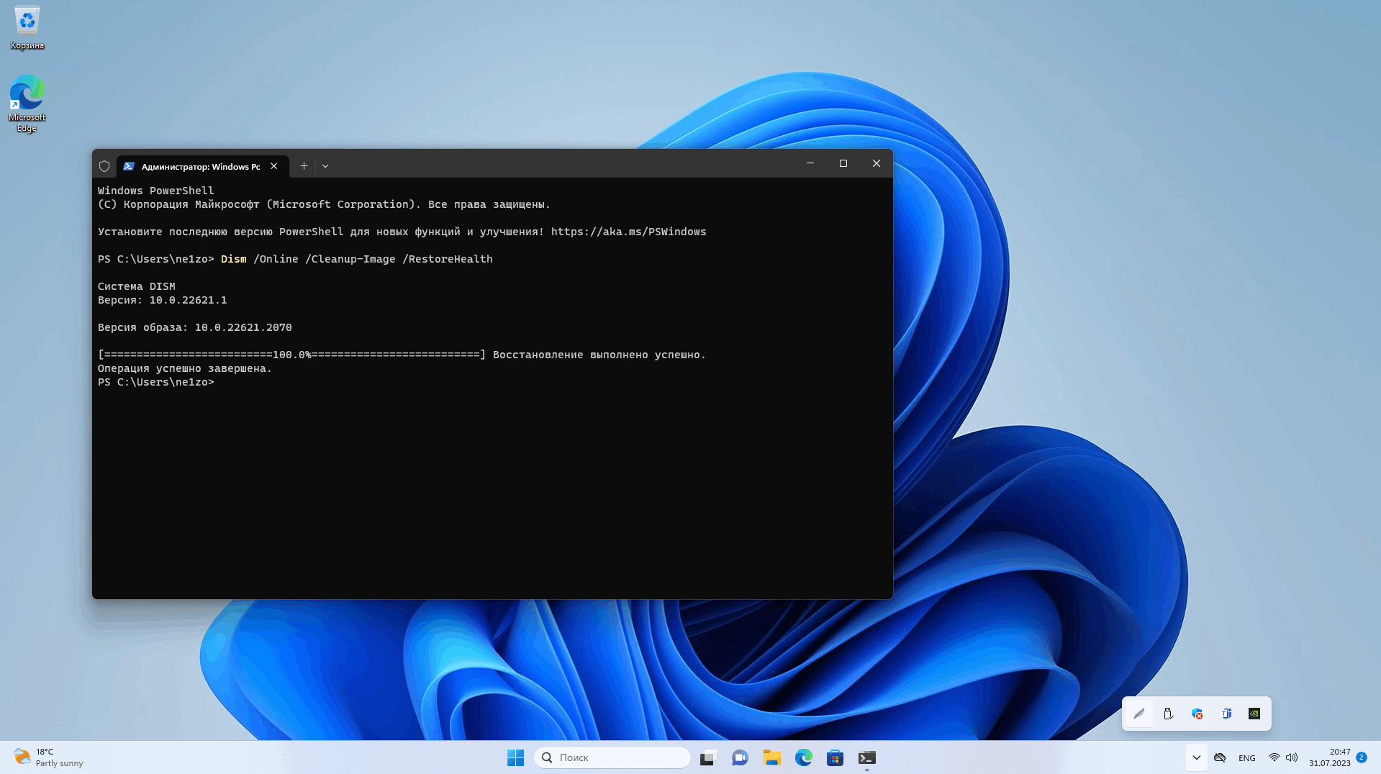Open the volume speaker tray icon
The height and width of the screenshot is (774, 1381).
[1292, 757]
